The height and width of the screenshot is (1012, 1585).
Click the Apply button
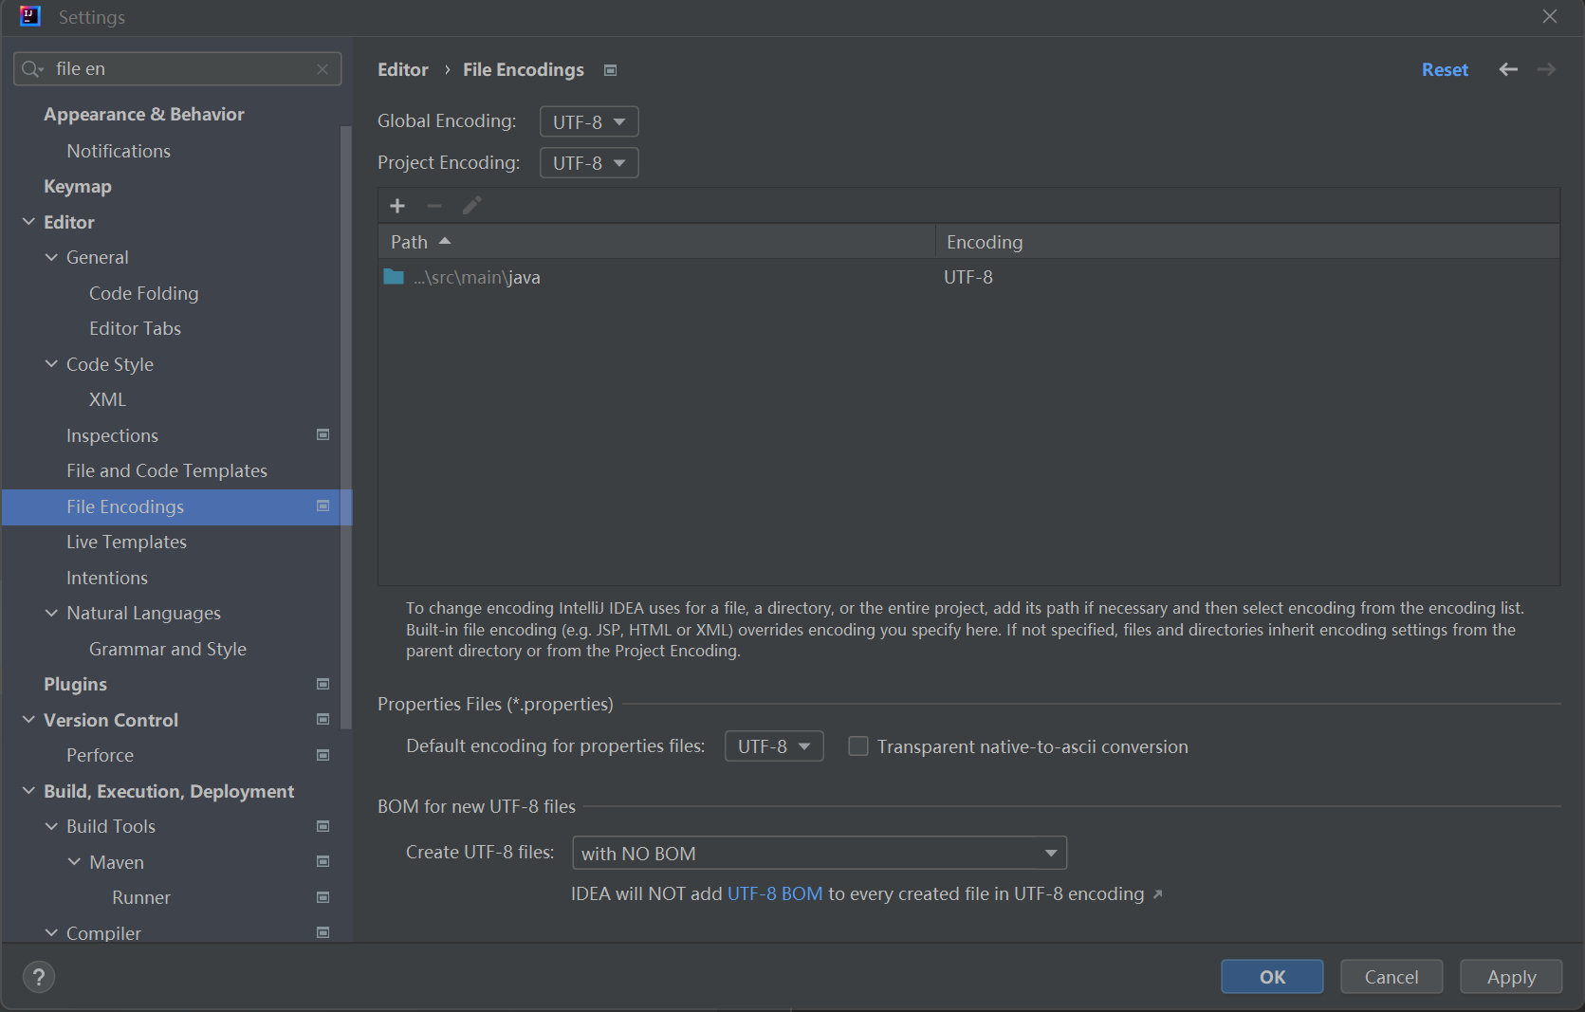(1511, 977)
